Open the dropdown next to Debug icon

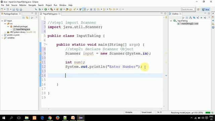click(43, 9)
